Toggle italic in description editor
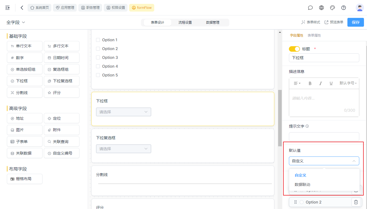Viewport: 367px width, 209px height. coord(320,83)
